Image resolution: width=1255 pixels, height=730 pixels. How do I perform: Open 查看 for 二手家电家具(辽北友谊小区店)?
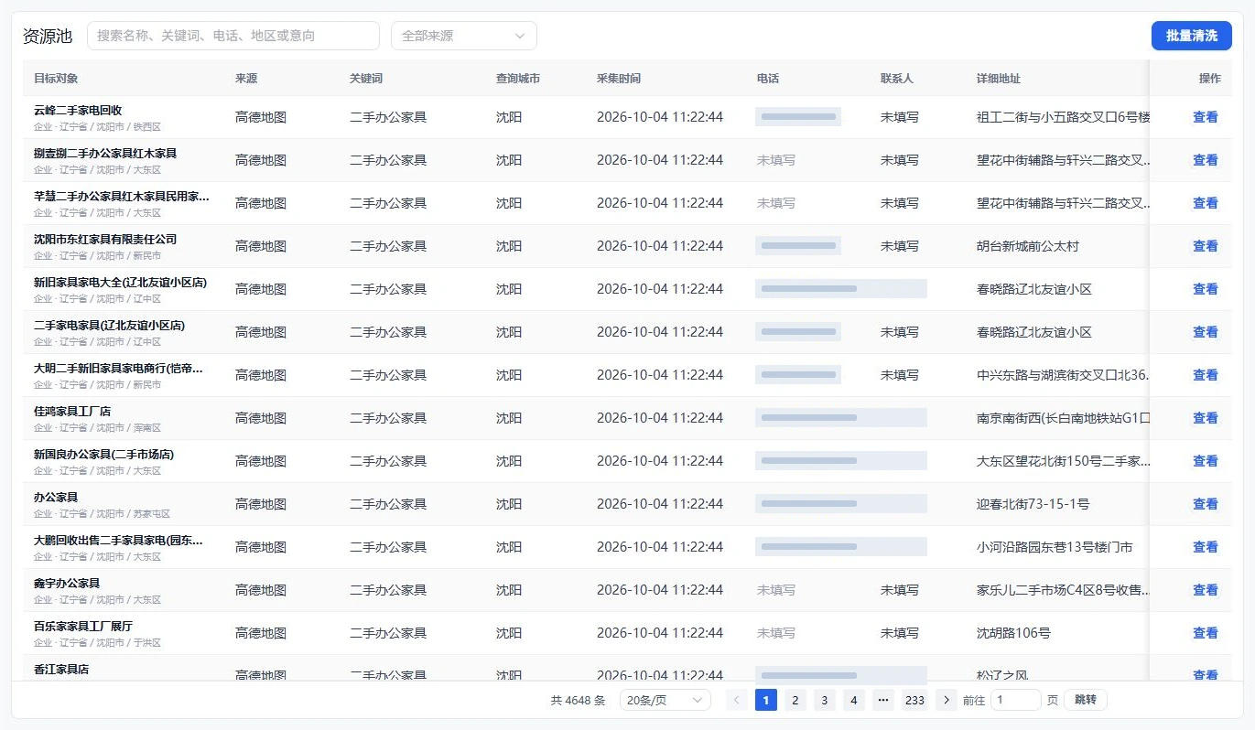(1206, 332)
